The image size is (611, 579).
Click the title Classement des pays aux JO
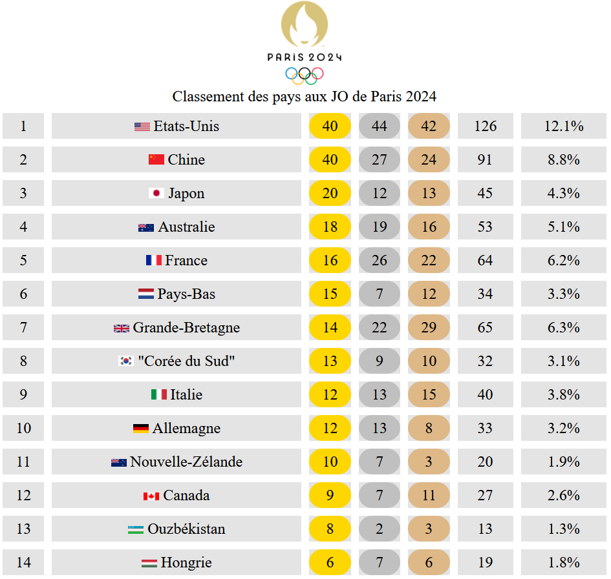click(305, 97)
